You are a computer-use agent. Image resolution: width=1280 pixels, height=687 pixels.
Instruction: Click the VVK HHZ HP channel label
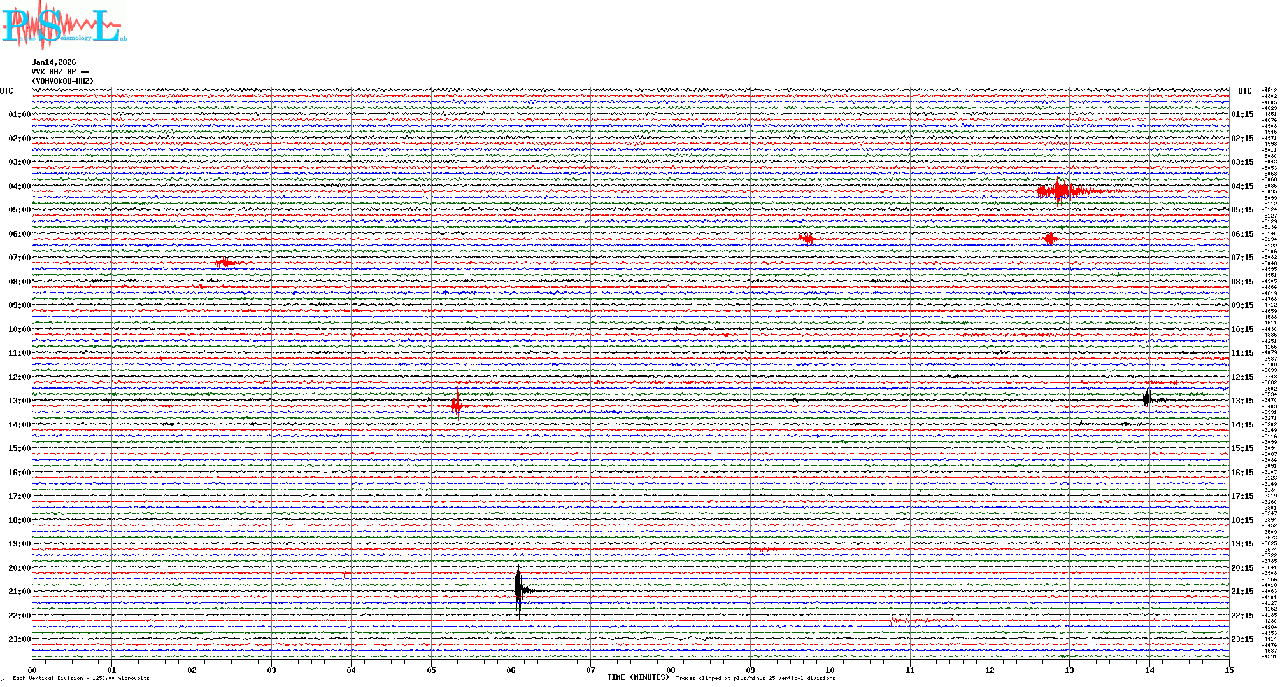tap(60, 72)
